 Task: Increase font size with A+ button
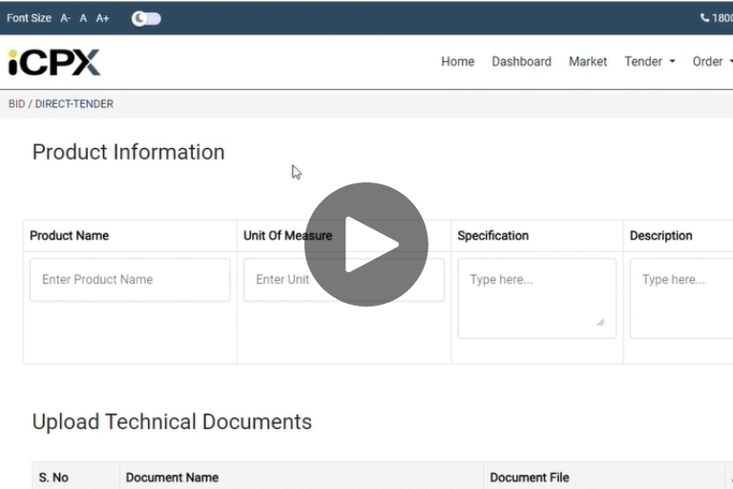click(102, 18)
